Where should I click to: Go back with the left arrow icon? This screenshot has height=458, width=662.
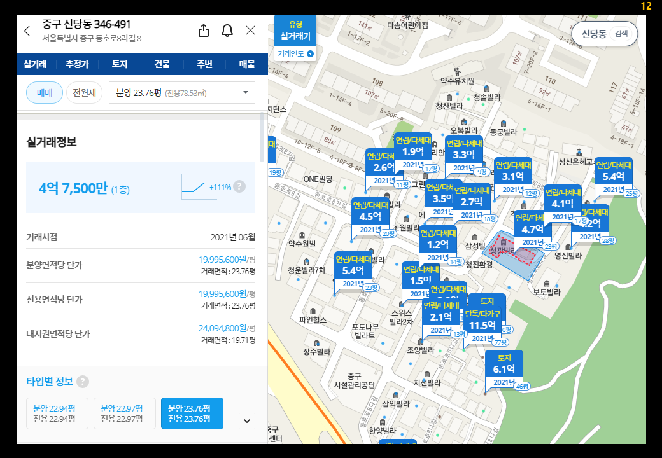click(27, 31)
